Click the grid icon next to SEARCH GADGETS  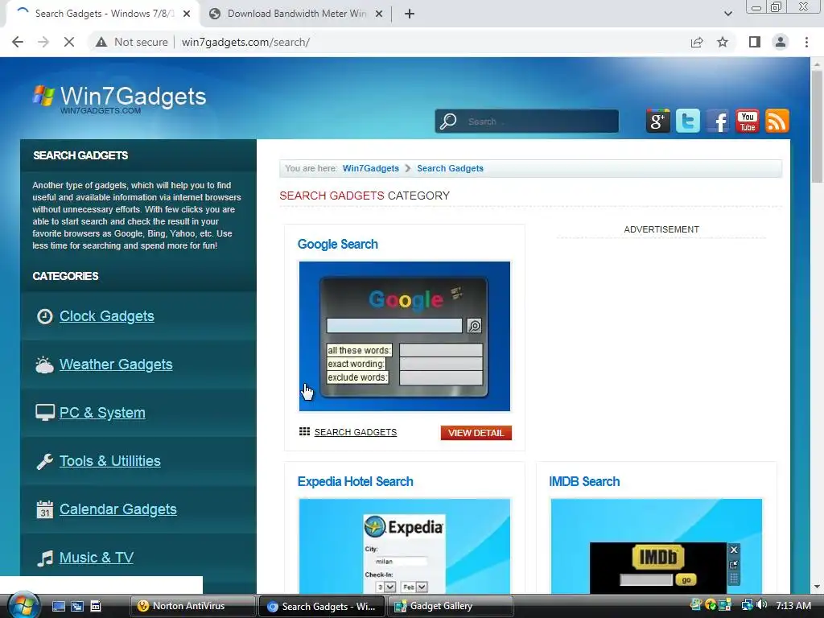tap(304, 431)
